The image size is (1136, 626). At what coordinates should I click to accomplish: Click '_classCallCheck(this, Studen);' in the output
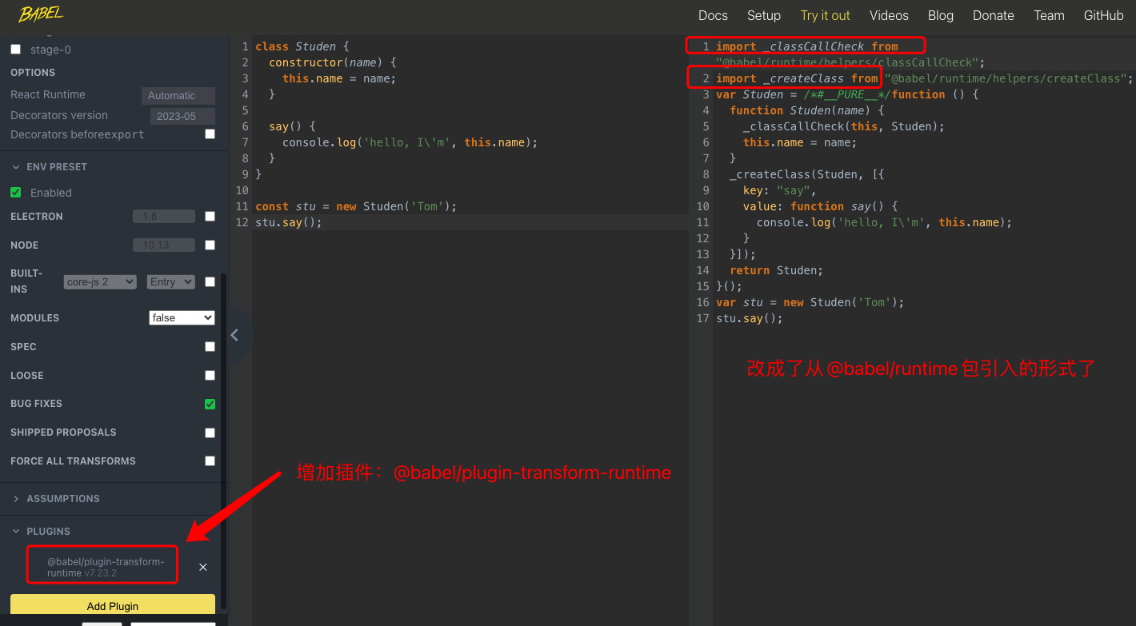click(844, 126)
